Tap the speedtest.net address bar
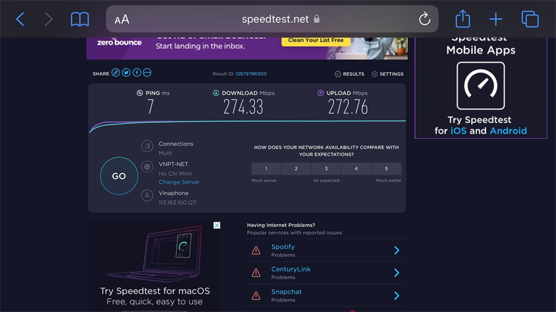556x312 pixels. (x=272, y=18)
